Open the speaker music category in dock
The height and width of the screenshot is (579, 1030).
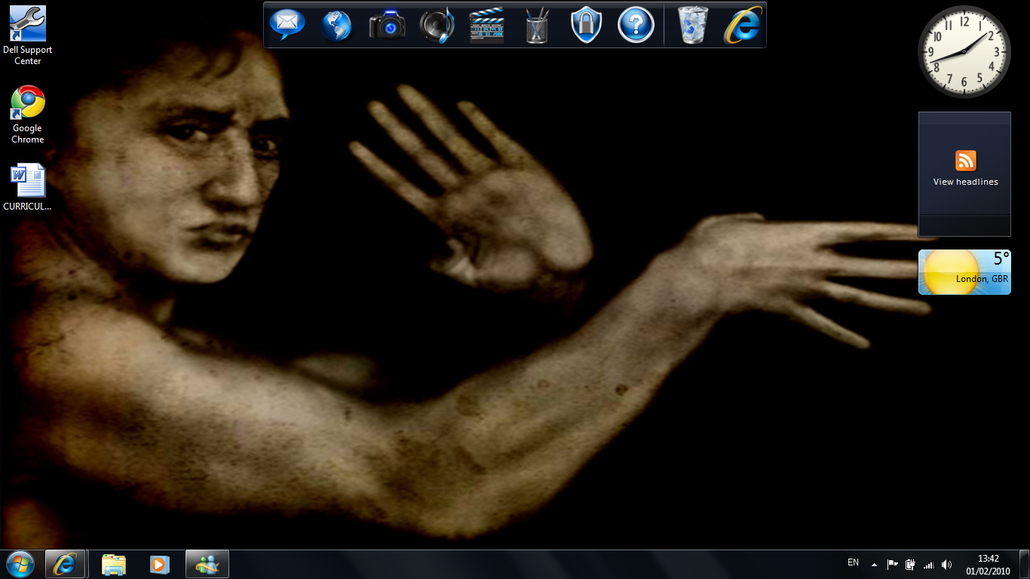point(437,26)
